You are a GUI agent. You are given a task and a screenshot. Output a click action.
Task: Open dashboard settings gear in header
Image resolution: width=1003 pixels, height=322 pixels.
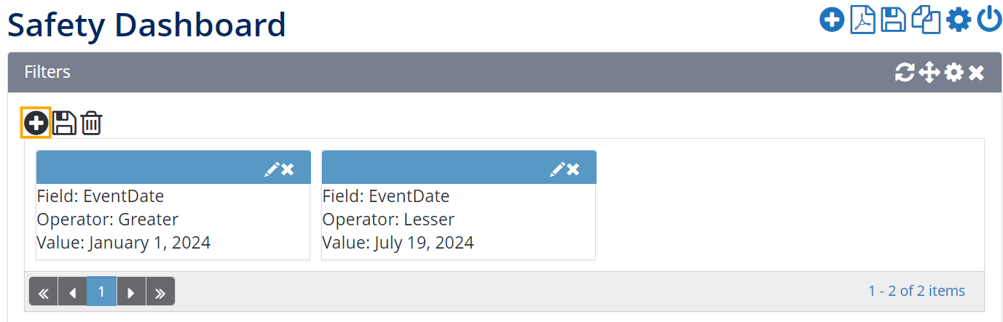coord(959,20)
